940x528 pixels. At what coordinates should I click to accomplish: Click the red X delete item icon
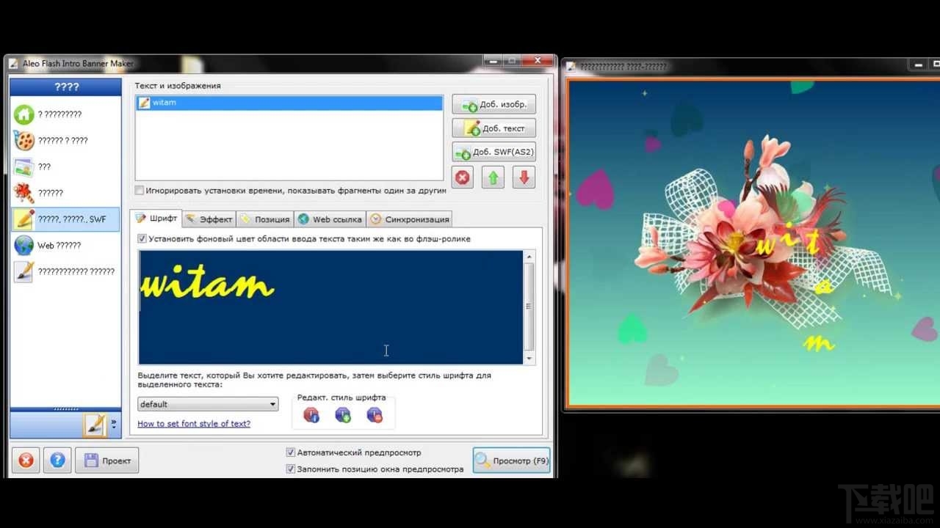462,177
